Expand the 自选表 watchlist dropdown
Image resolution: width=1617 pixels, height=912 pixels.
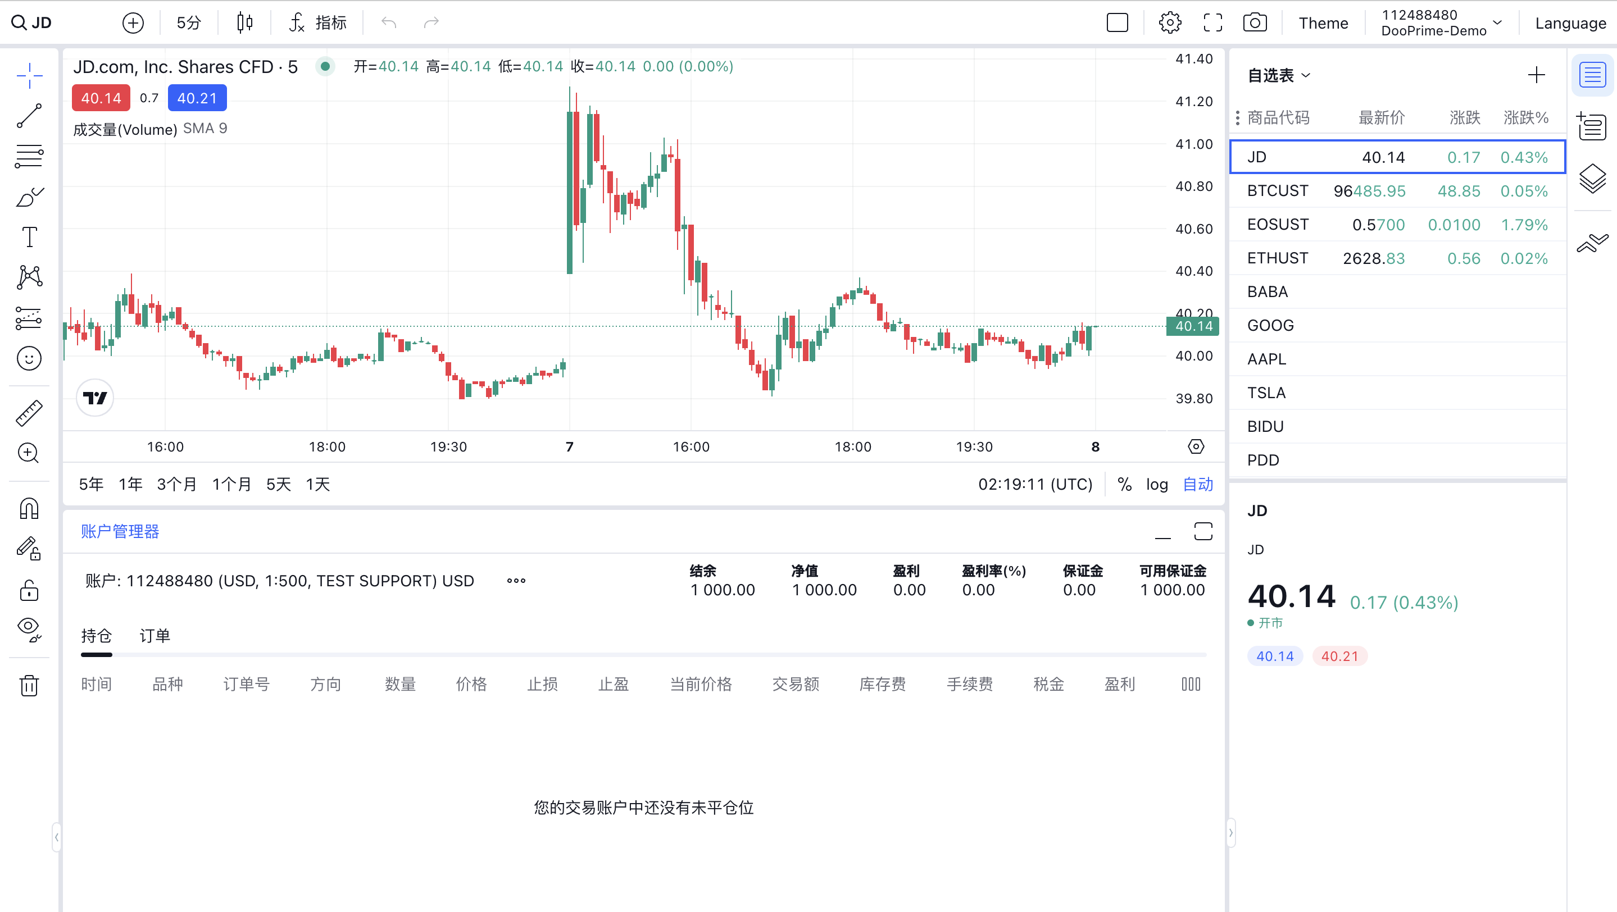point(1278,75)
